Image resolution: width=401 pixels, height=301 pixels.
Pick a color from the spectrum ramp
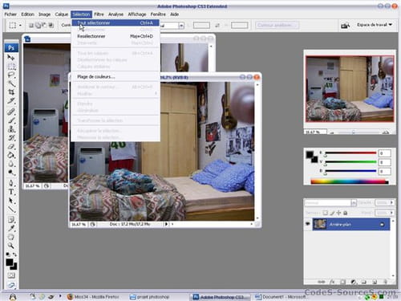[x=350, y=182]
